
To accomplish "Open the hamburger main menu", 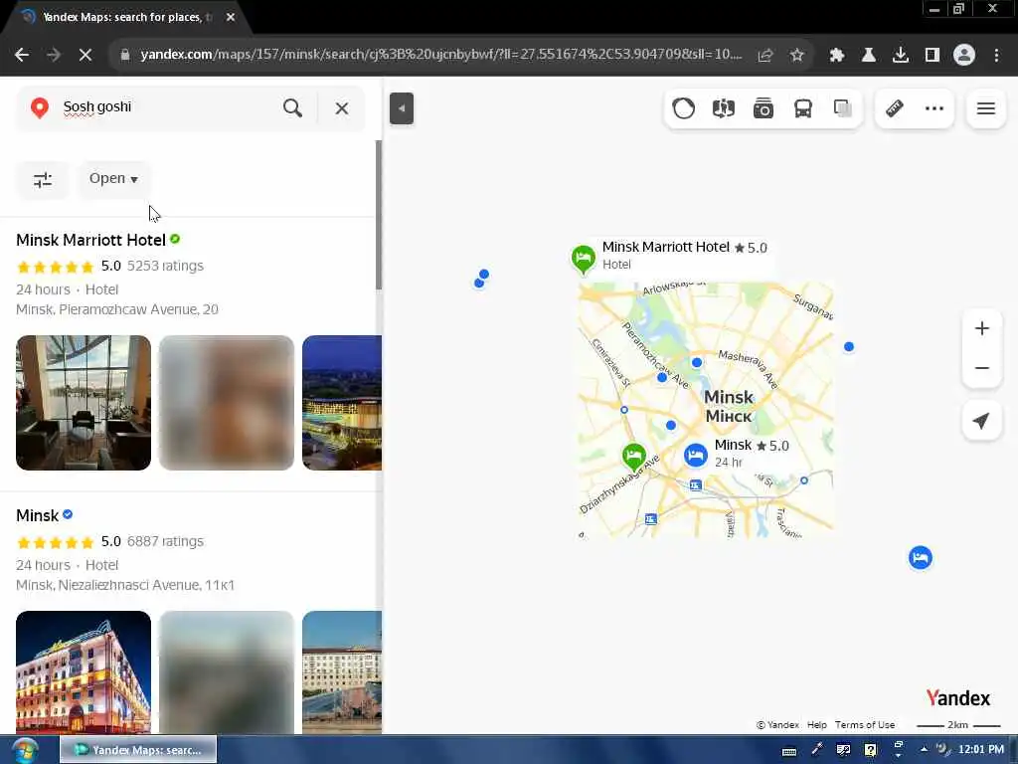I will [985, 108].
